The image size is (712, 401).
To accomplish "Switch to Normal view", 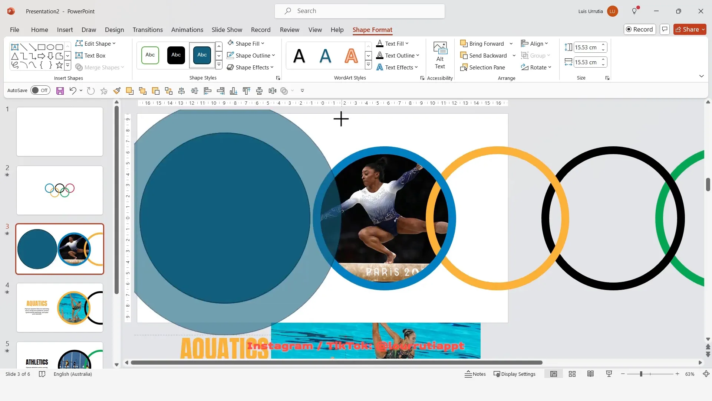I will 554,374.
